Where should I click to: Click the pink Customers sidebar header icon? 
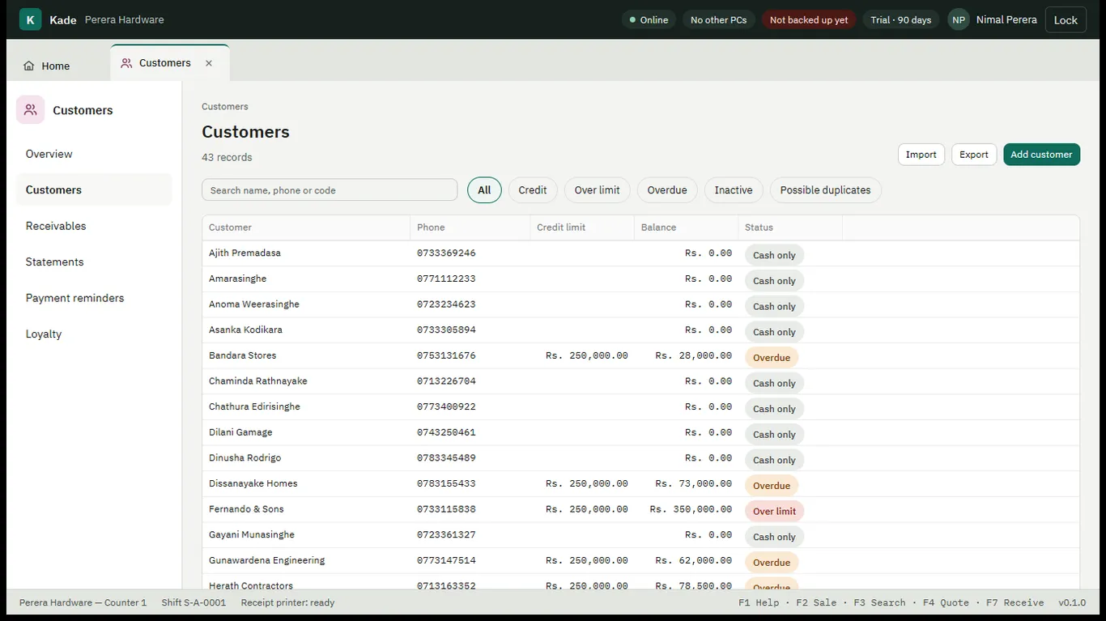pos(31,110)
